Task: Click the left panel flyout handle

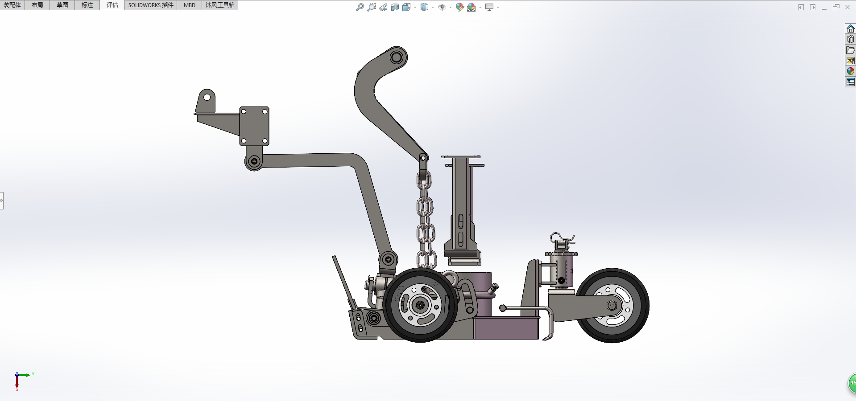Action: pos(1,200)
